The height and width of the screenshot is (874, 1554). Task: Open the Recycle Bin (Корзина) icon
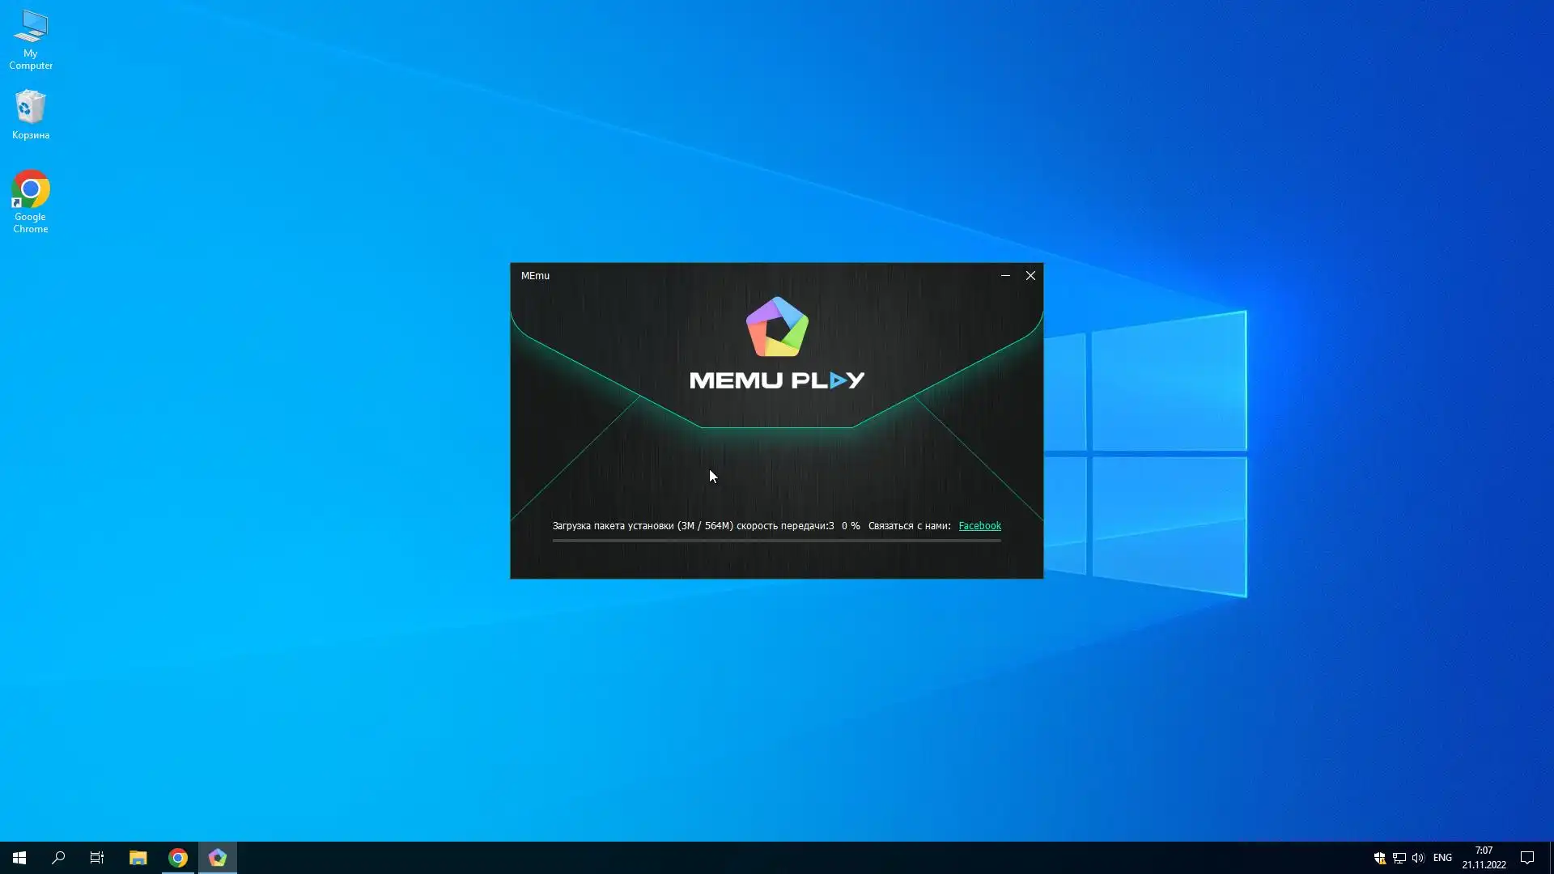tap(31, 113)
